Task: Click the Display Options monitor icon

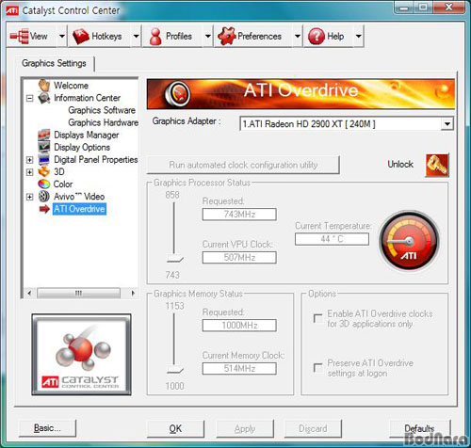Action: [44, 147]
